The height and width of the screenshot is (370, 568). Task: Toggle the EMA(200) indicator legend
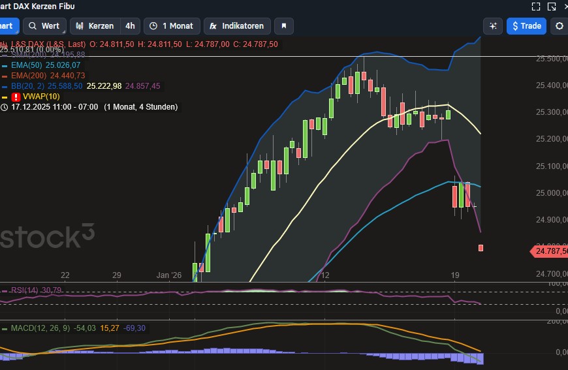tap(47, 76)
